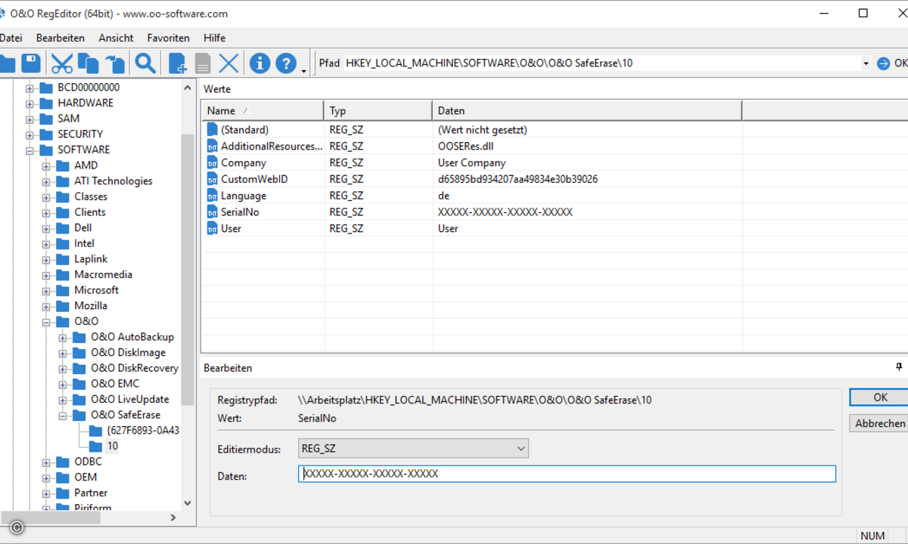Expand the BCD00000000 tree node
Screen dimensions: 908x544
tap(30, 88)
